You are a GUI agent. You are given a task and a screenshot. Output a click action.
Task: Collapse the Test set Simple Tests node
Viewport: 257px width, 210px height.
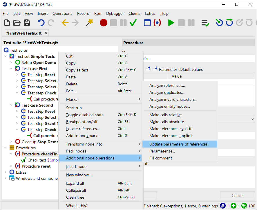[6, 56]
